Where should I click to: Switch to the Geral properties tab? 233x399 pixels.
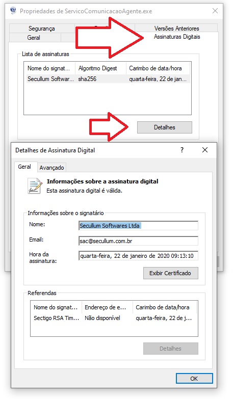[34, 38]
